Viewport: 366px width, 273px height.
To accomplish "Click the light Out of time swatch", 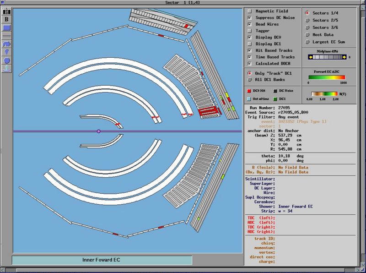I will [249, 99].
